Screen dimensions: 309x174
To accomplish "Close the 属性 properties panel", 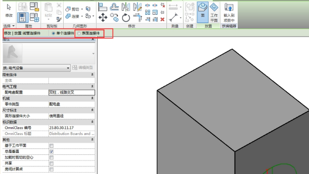I will pyautogui.click(x=93, y=39).
